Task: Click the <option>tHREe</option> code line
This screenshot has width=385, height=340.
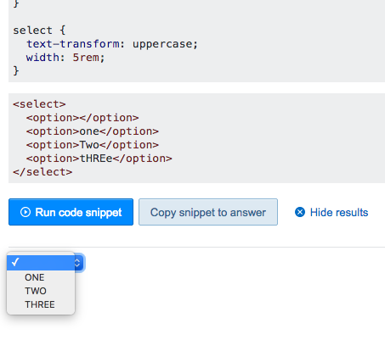Action: 99,159
